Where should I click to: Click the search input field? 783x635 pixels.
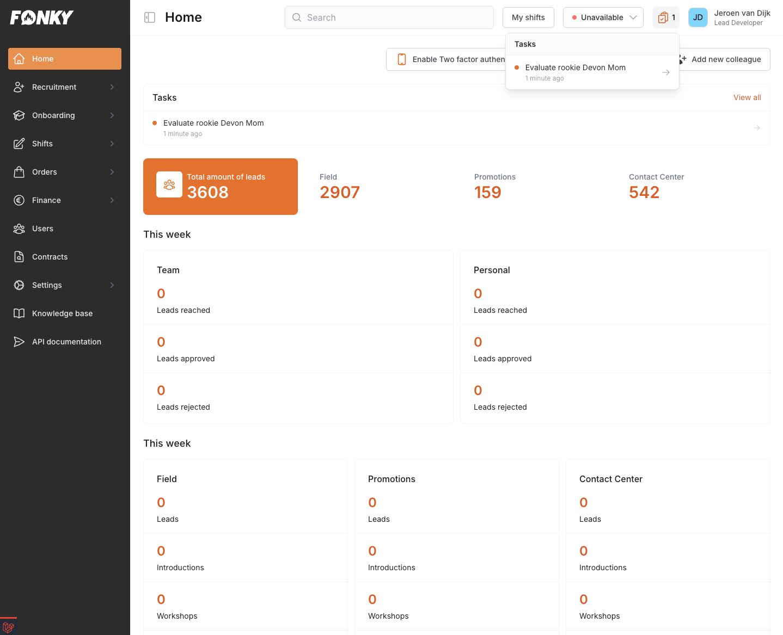click(x=389, y=17)
